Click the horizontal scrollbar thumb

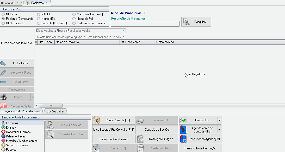pos(51,105)
